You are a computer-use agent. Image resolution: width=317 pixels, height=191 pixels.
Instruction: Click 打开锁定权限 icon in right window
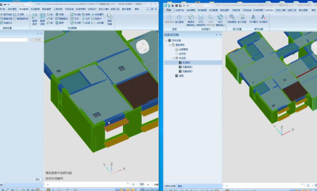coord(200,17)
